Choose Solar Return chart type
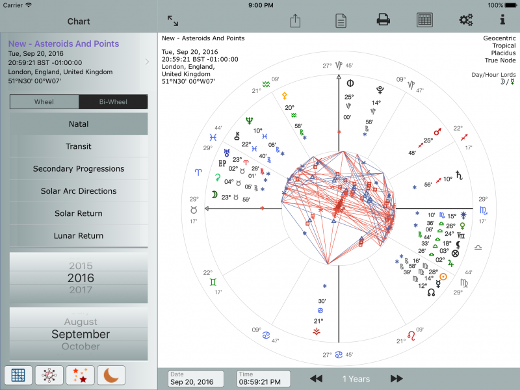 click(x=79, y=213)
